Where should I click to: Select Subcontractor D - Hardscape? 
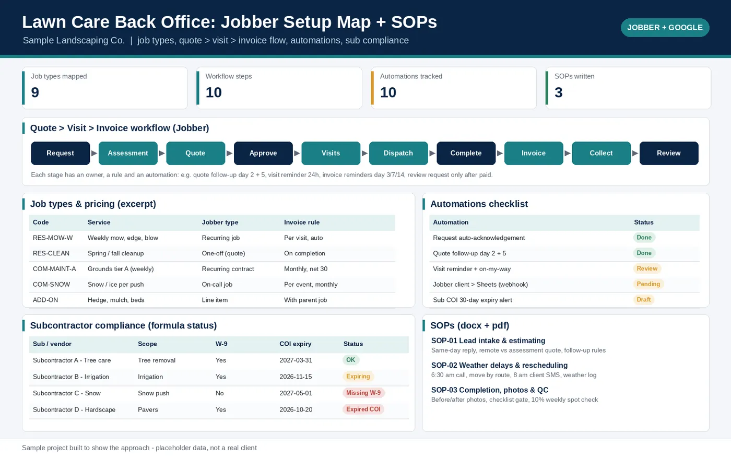pyautogui.click(x=74, y=410)
